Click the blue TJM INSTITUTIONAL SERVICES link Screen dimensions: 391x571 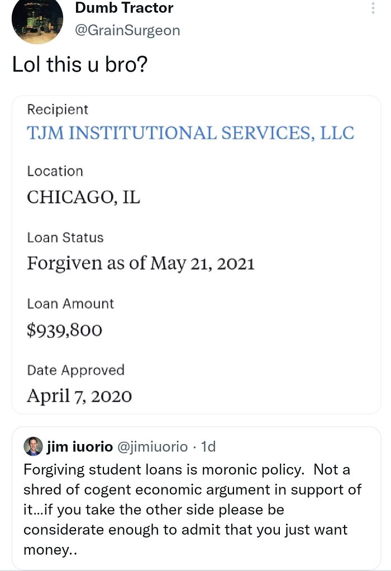click(x=189, y=133)
